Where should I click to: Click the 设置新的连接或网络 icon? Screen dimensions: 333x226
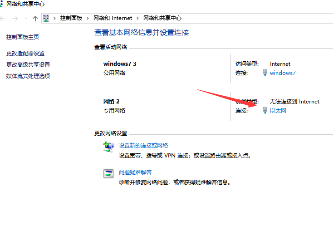coord(108,146)
